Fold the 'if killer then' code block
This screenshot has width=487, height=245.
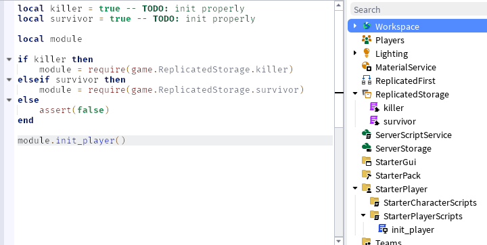coord(9,59)
